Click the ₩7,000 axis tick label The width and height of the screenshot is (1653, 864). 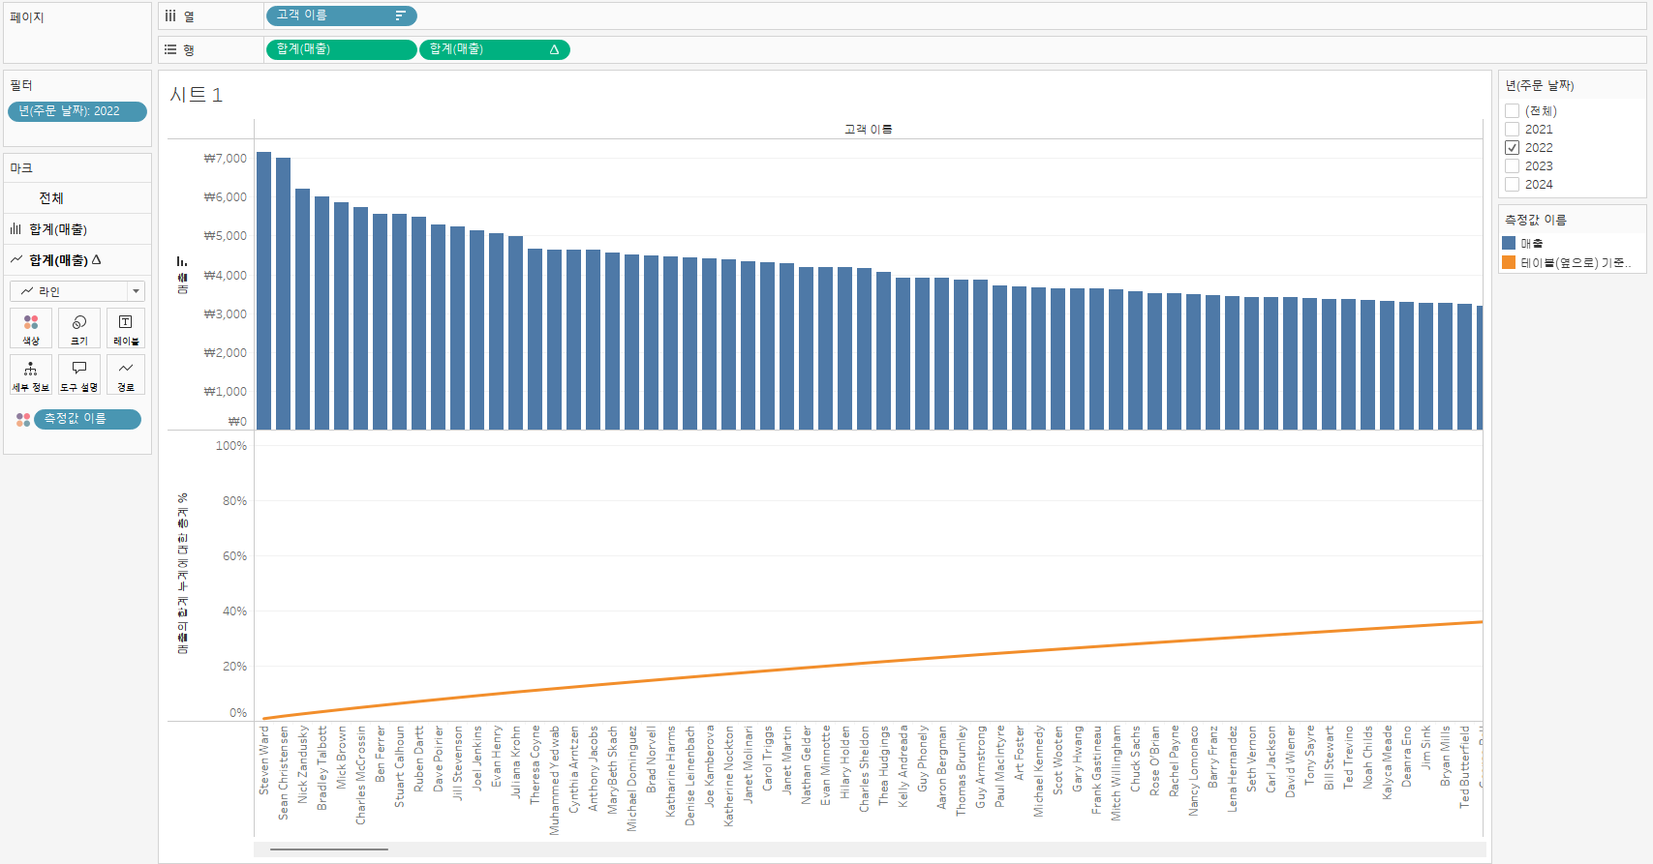tap(225, 159)
